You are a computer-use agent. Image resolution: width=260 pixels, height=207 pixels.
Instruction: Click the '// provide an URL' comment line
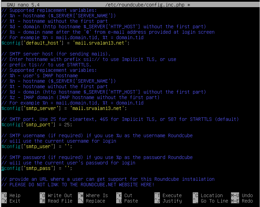point(108,179)
